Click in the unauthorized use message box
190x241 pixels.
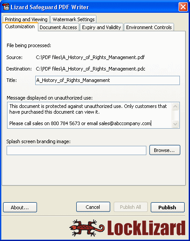click(x=89, y=115)
